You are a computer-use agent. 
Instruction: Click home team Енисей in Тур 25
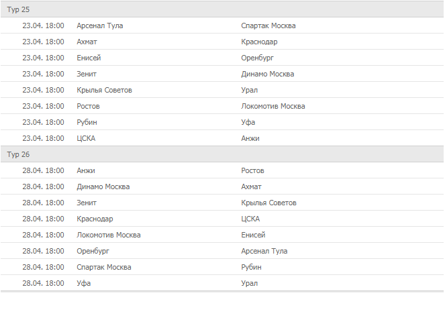click(89, 58)
